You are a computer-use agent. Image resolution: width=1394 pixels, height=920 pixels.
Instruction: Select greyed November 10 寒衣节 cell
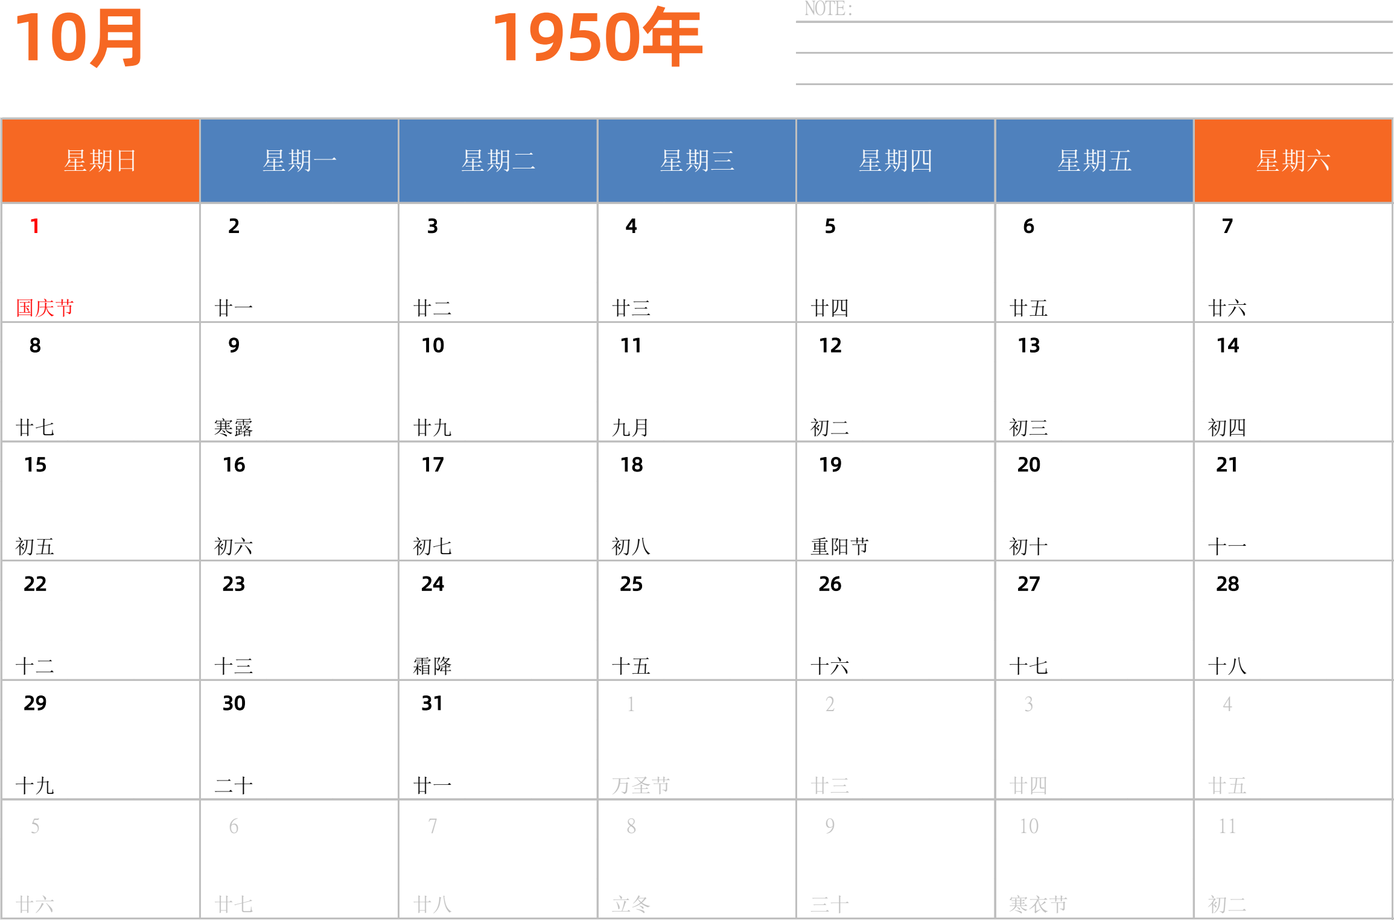1093,860
